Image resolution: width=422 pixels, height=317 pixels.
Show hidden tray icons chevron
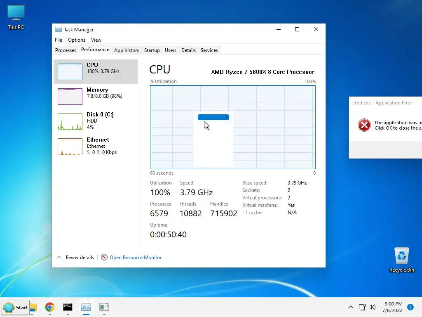(x=350, y=307)
